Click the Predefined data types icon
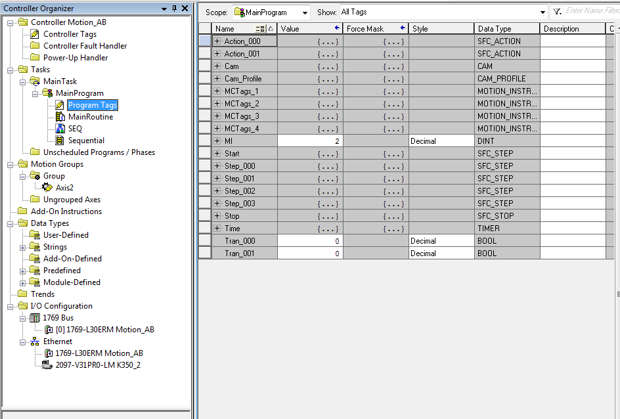 (x=35, y=271)
